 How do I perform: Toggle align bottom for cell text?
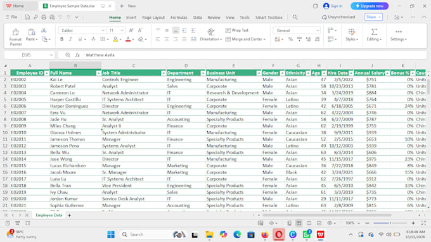pos(176,30)
